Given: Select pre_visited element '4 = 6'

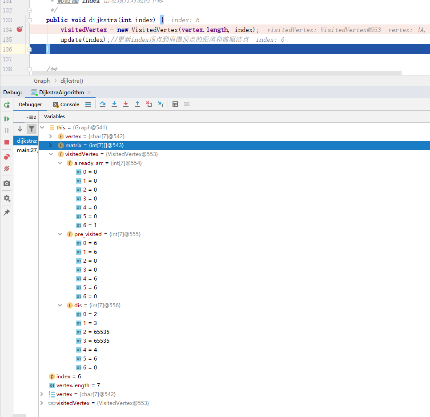Looking at the screenshot, I should [x=234, y=279].
